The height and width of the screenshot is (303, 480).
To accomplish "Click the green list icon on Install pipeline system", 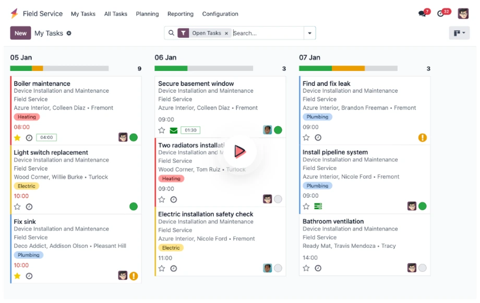I will 318,207.
